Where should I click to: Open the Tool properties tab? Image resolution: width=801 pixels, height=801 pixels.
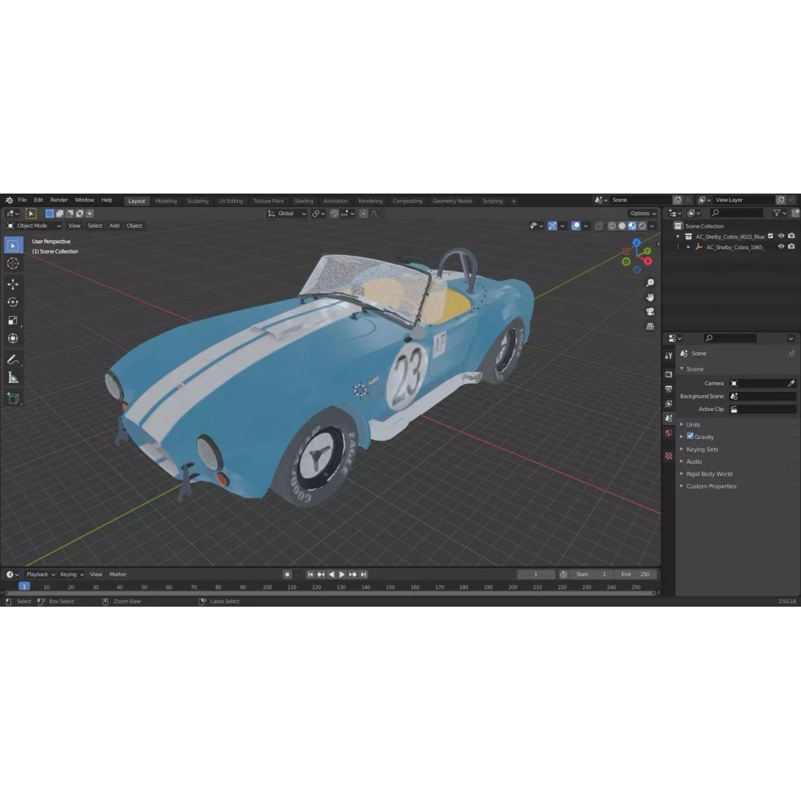pos(669,355)
